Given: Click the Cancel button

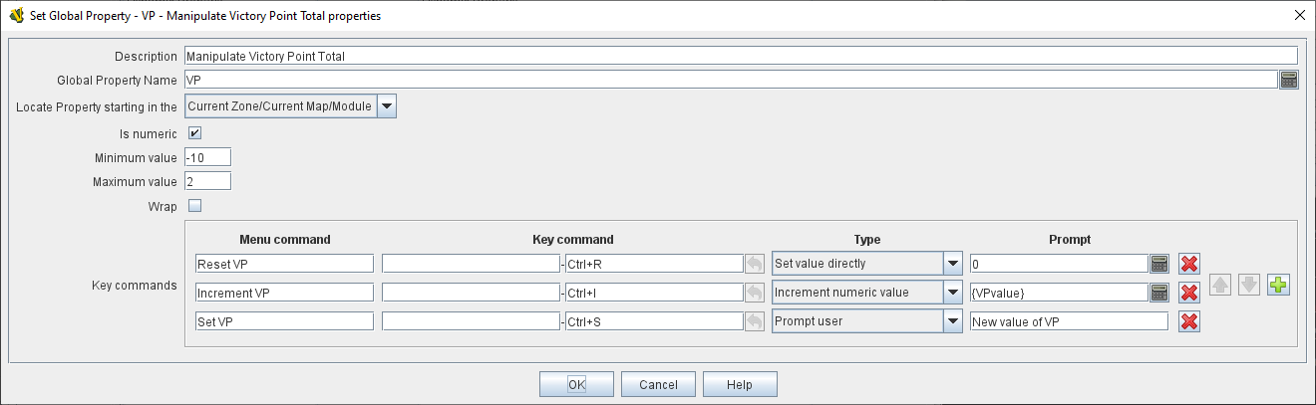Looking at the screenshot, I should (658, 384).
